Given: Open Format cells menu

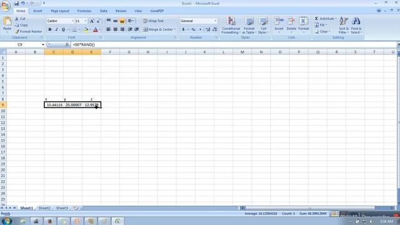Looking at the screenshot, I should pyautogui.click(x=304, y=25).
